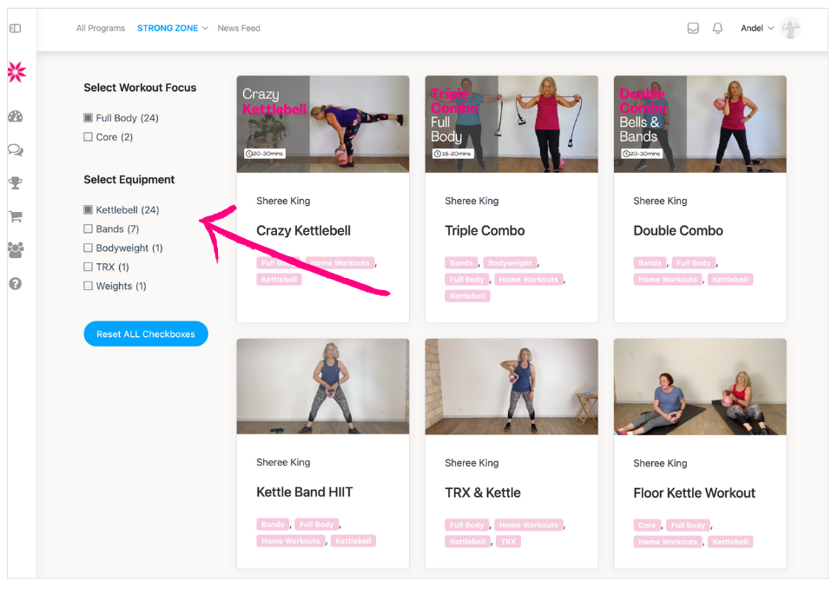Open the dashboard gauge icon
This screenshot has width=838, height=589.
[x=15, y=116]
